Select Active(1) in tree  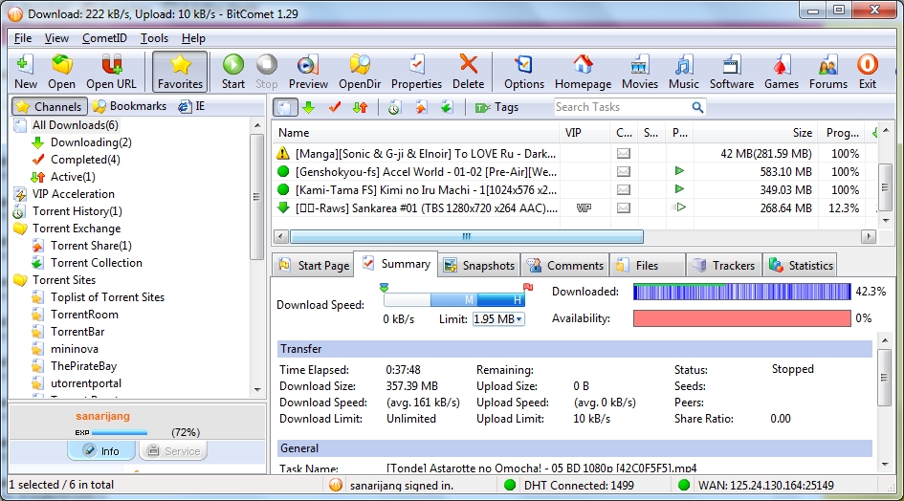click(73, 177)
